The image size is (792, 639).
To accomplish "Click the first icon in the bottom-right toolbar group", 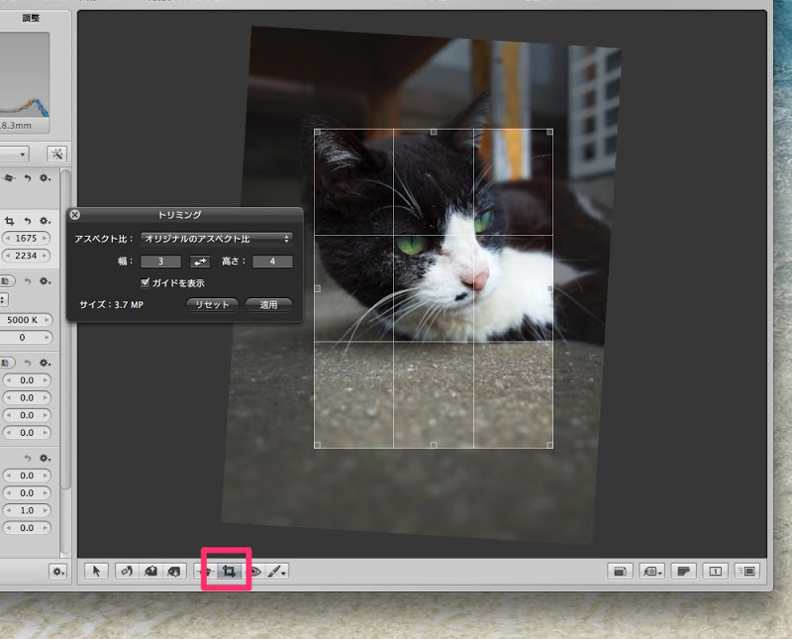I will 620,572.
